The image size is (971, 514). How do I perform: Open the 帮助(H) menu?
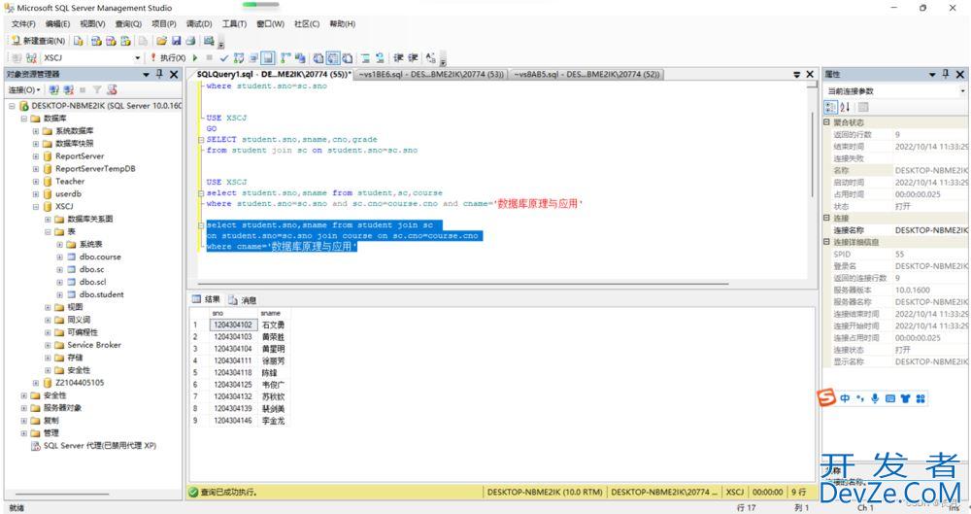tap(343, 23)
